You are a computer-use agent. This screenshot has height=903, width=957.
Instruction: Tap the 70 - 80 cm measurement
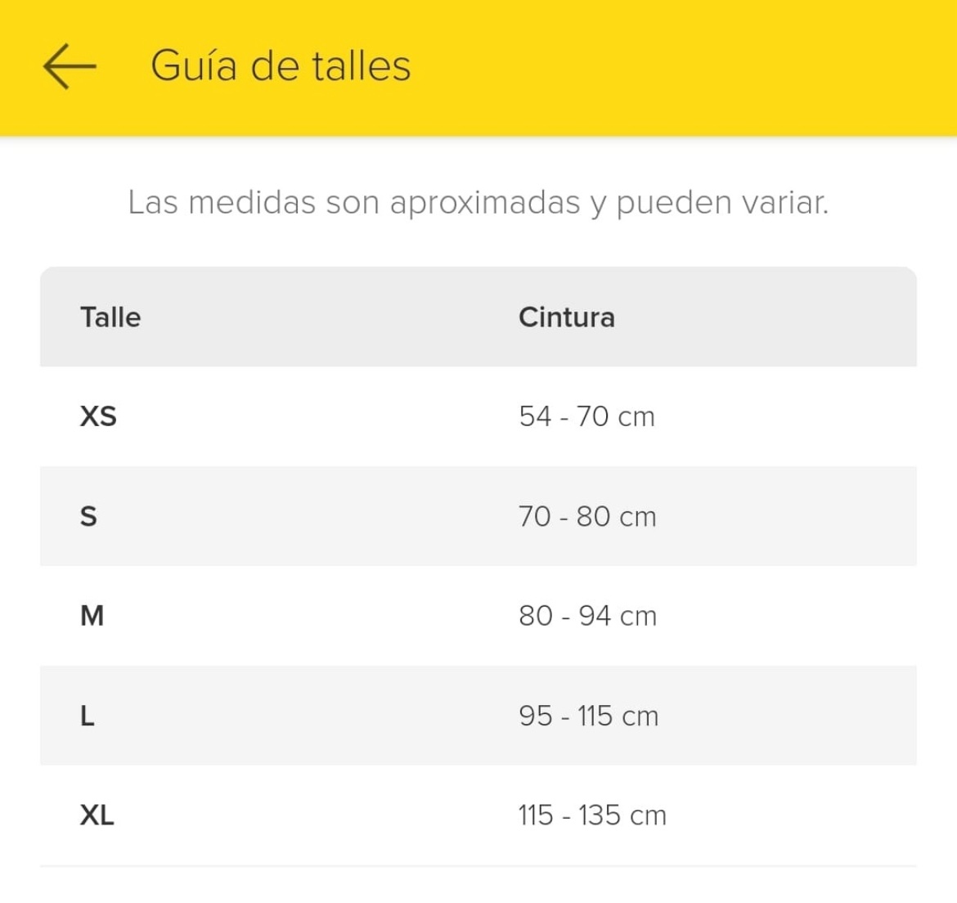588,517
